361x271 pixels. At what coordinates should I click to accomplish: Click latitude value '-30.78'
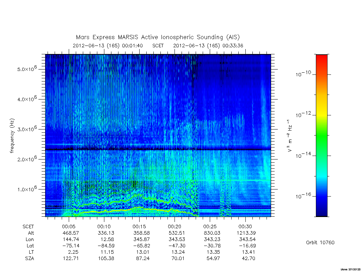tap(212, 246)
